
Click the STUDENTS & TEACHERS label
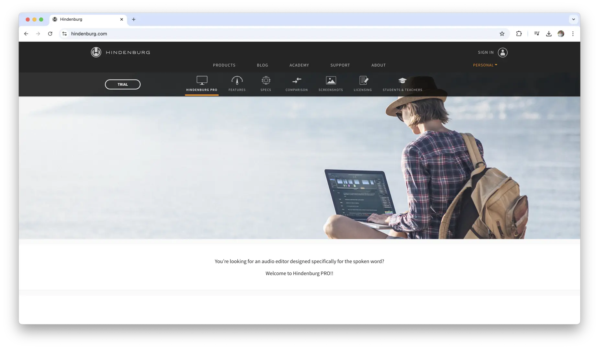point(402,90)
